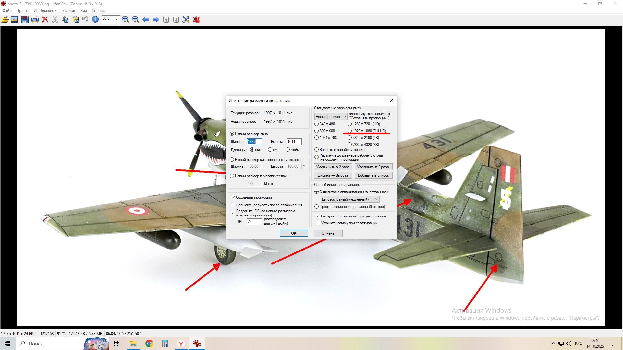Go to next image arrow icon
Screen dimensions: 623x350
point(156,20)
